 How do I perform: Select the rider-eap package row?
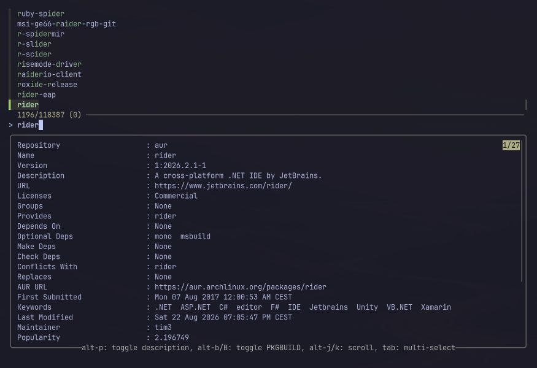click(36, 94)
